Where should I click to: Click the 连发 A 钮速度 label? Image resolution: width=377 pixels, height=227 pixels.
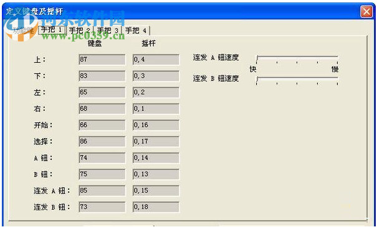click(x=216, y=58)
